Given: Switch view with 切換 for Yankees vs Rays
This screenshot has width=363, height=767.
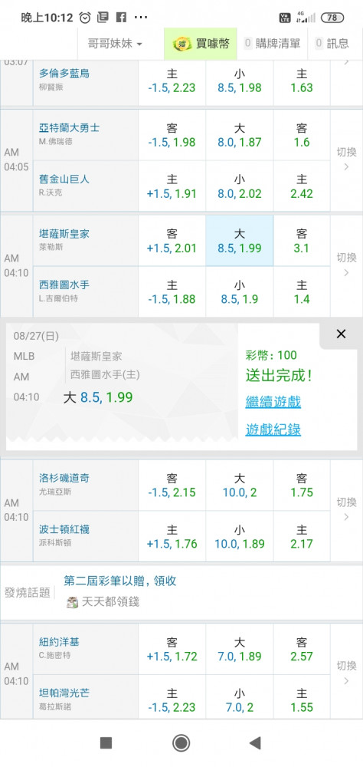Looking at the screenshot, I should 346,673.
